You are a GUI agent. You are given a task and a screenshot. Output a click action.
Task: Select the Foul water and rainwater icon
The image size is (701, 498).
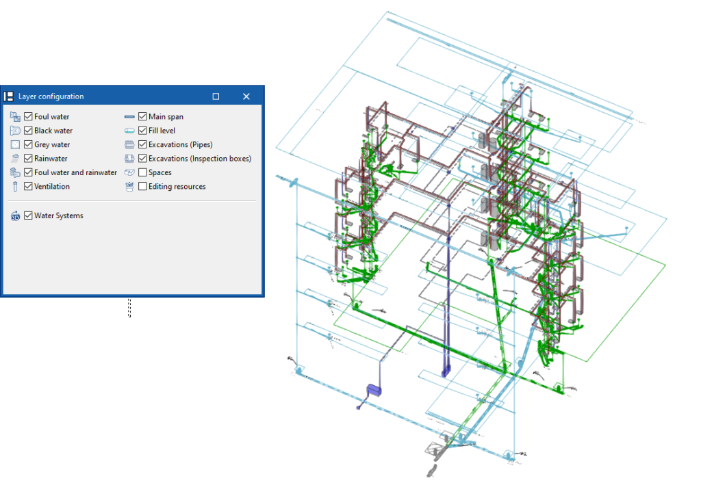click(14, 172)
